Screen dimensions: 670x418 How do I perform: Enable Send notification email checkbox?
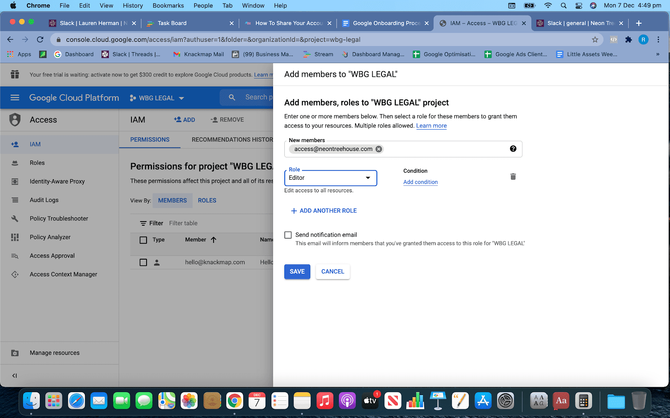click(x=288, y=235)
